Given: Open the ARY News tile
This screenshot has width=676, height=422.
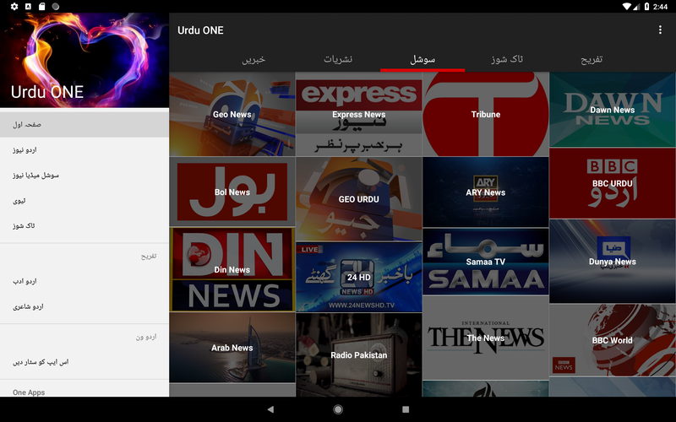Looking at the screenshot, I should [x=485, y=192].
